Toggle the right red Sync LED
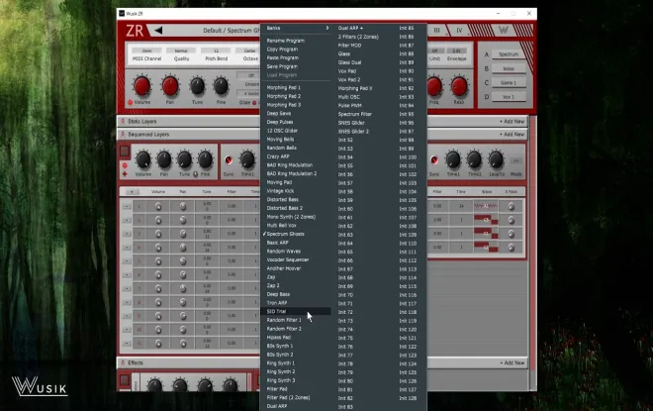653x411 pixels. point(434,160)
